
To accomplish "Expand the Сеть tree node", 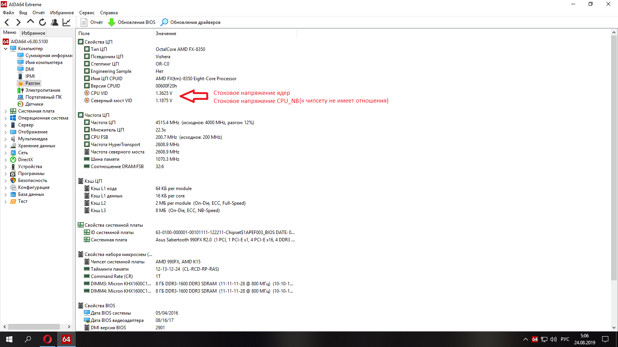I will 6,153.
